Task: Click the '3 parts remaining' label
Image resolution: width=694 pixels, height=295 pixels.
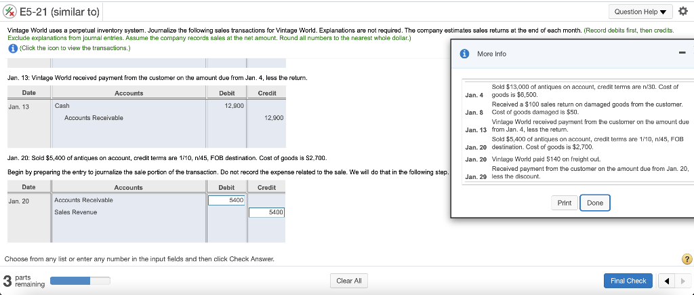Action: 24,281
